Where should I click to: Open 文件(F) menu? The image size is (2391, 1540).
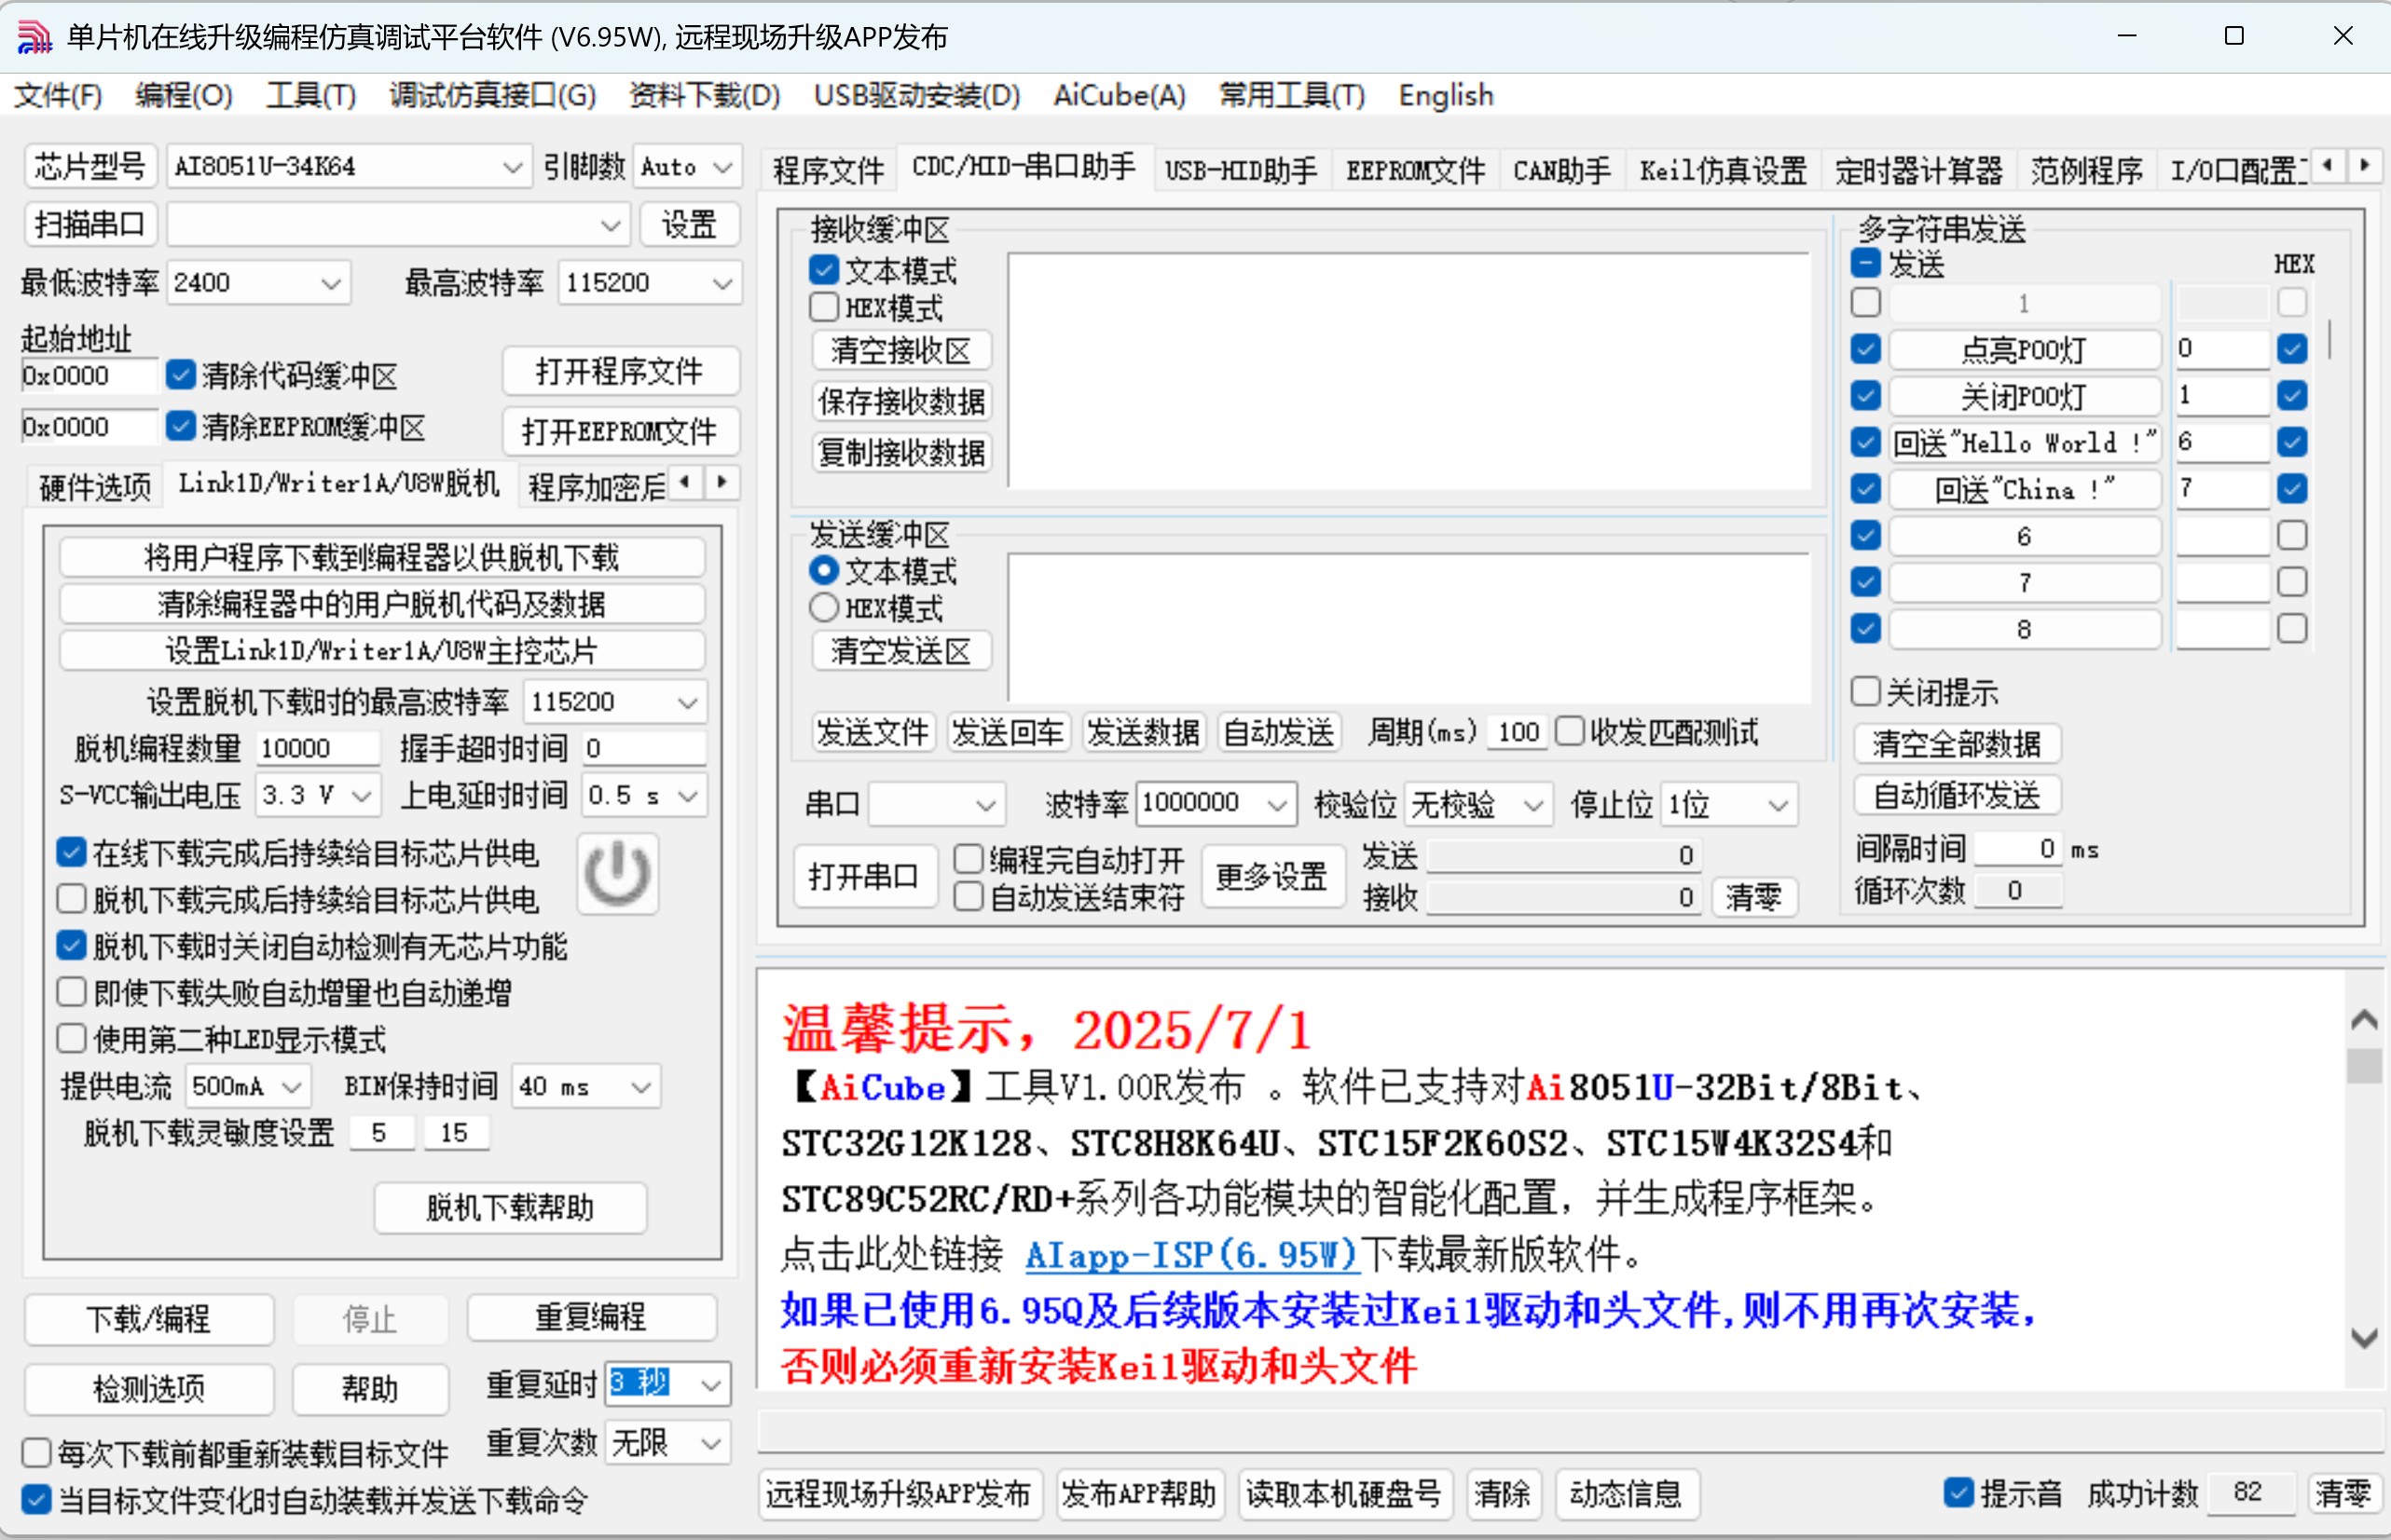coord(58,95)
